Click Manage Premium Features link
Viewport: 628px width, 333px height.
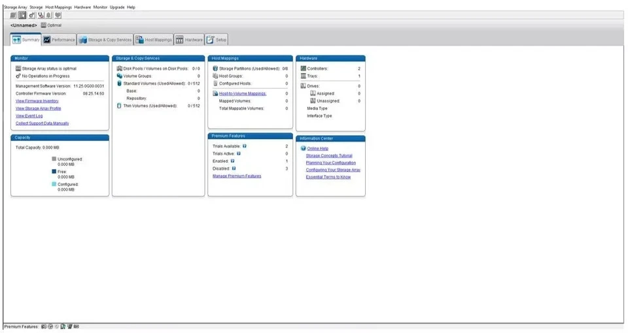point(237,176)
